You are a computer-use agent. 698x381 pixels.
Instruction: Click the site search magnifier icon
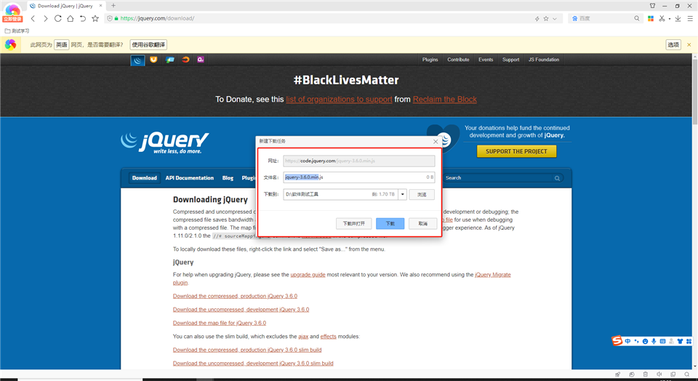click(x=557, y=178)
